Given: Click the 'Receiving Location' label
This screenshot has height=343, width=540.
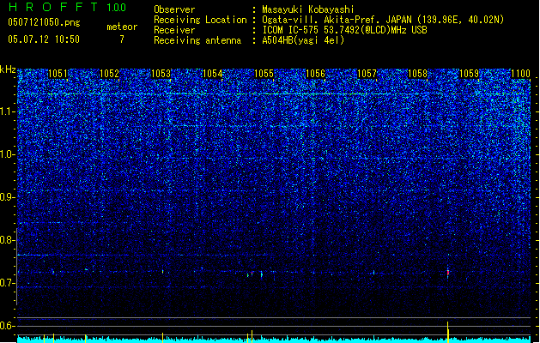Looking at the screenshot, I should point(200,20).
